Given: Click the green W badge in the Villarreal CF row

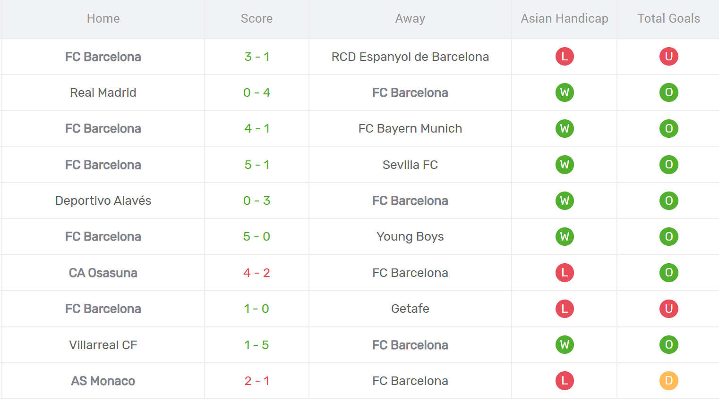Looking at the screenshot, I should (x=565, y=345).
